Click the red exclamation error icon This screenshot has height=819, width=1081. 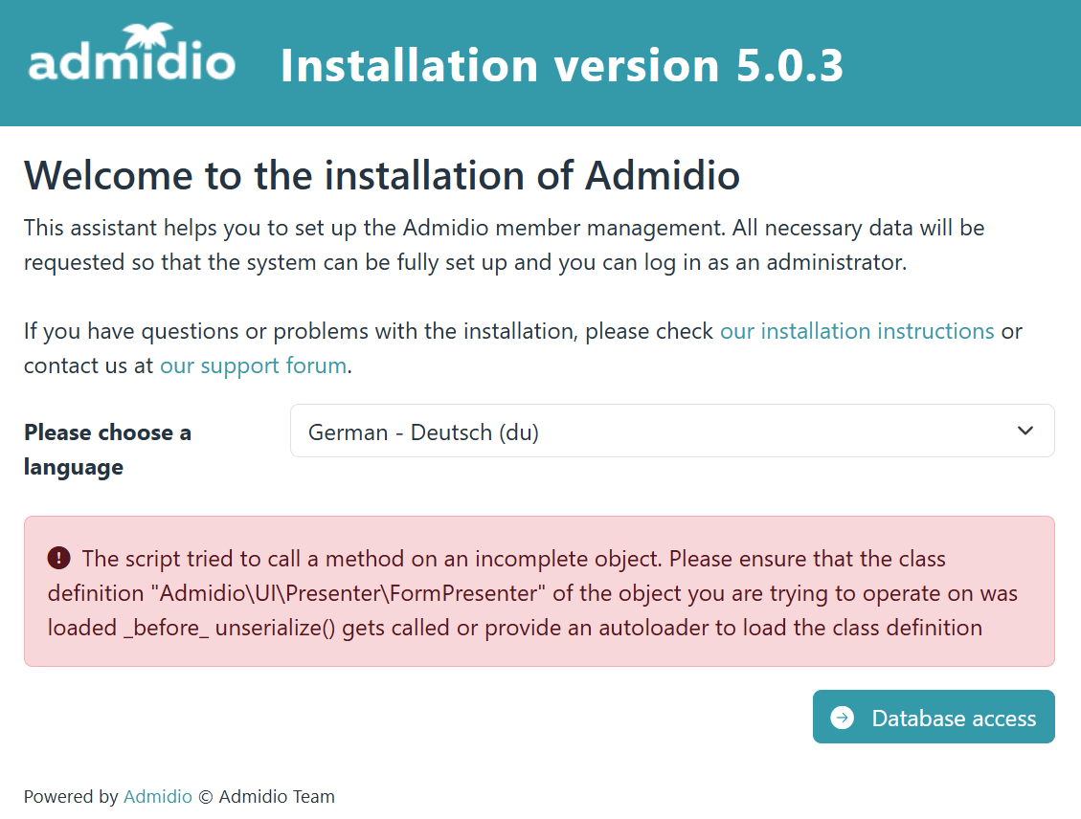click(x=58, y=558)
